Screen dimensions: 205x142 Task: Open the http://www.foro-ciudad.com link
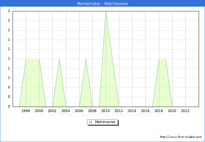(x=181, y=137)
